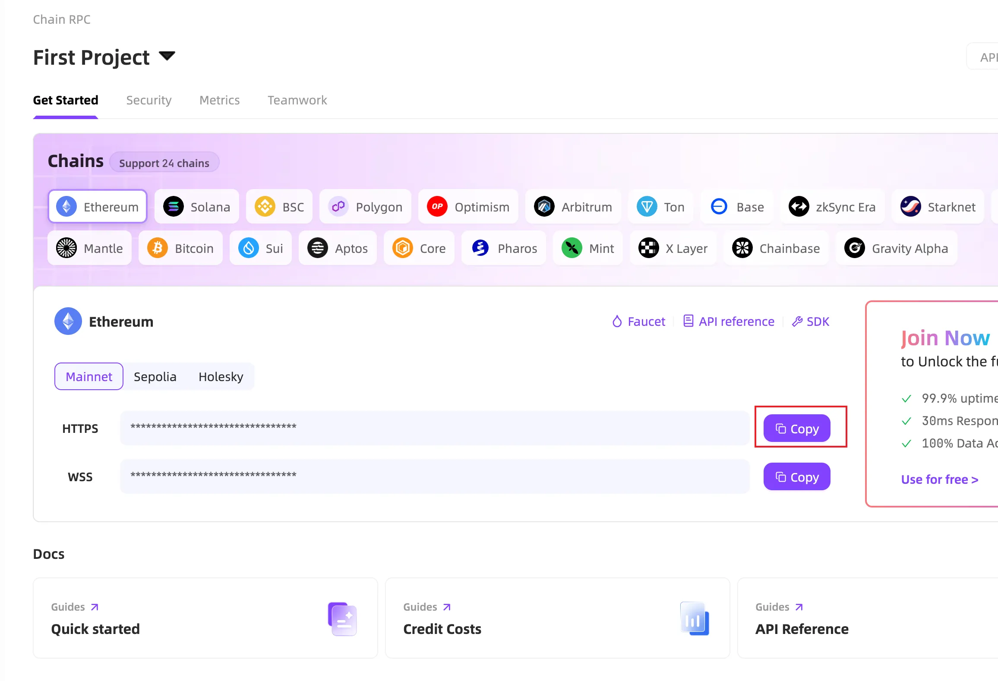Image resolution: width=998 pixels, height=681 pixels.
Task: Open the First Project dropdown arrow
Action: point(167,56)
